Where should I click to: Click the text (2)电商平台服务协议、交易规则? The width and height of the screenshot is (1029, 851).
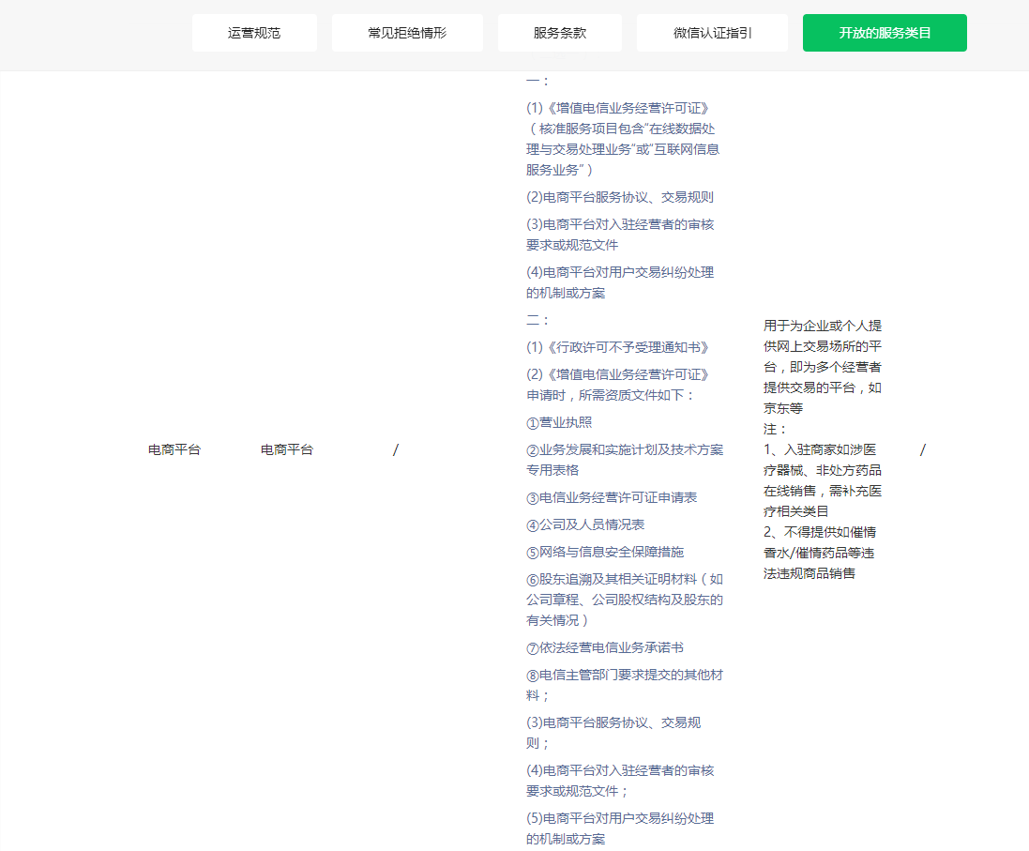point(619,197)
